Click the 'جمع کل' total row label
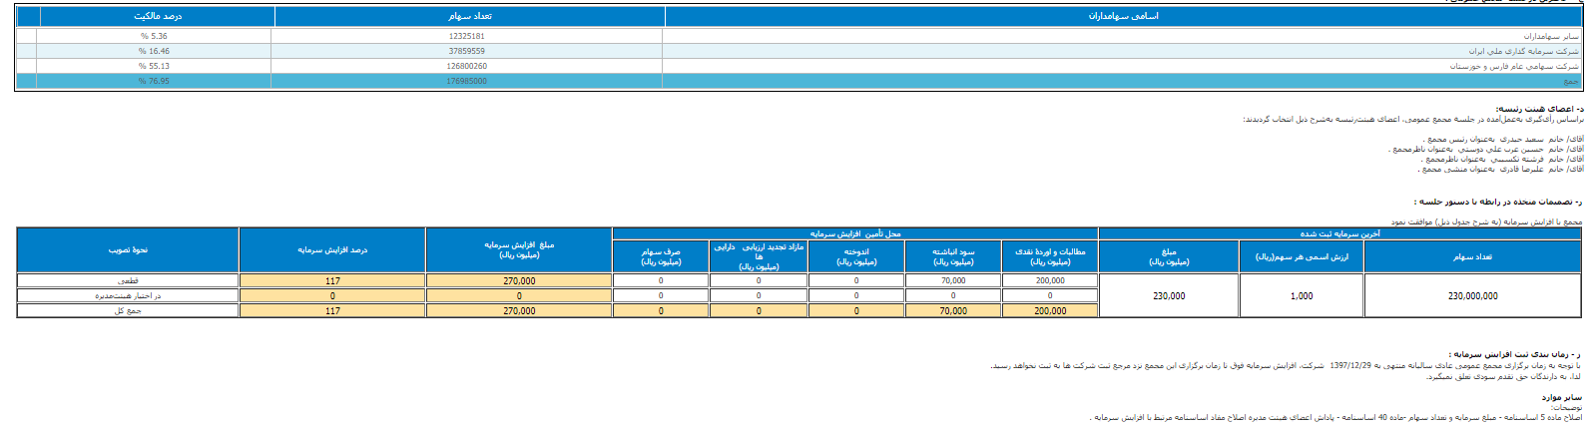This screenshot has width=1590, height=432. click(128, 311)
